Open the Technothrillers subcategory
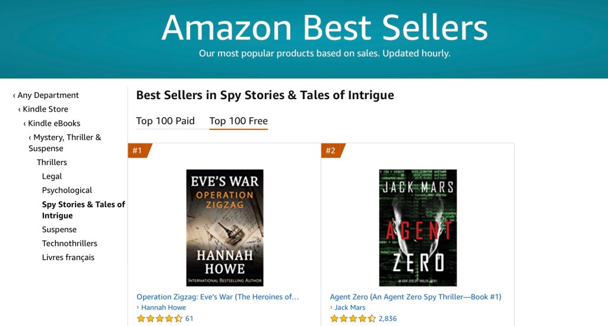The width and height of the screenshot is (608, 326). pos(69,243)
